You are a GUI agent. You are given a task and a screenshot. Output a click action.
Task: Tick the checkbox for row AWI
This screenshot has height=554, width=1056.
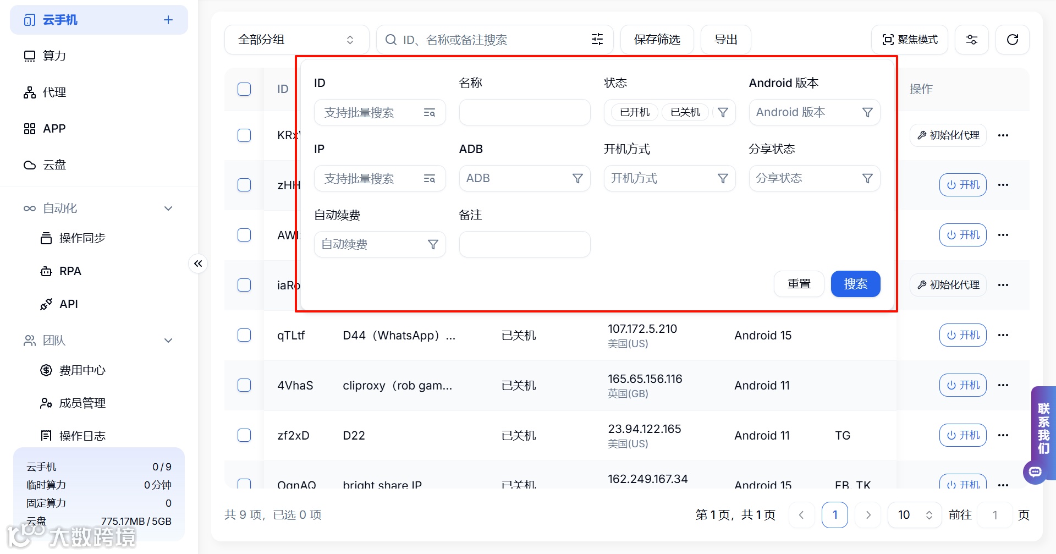click(244, 235)
